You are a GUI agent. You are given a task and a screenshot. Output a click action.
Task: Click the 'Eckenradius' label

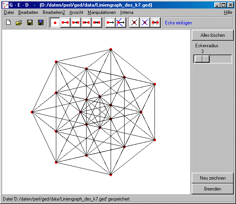coord(206,46)
